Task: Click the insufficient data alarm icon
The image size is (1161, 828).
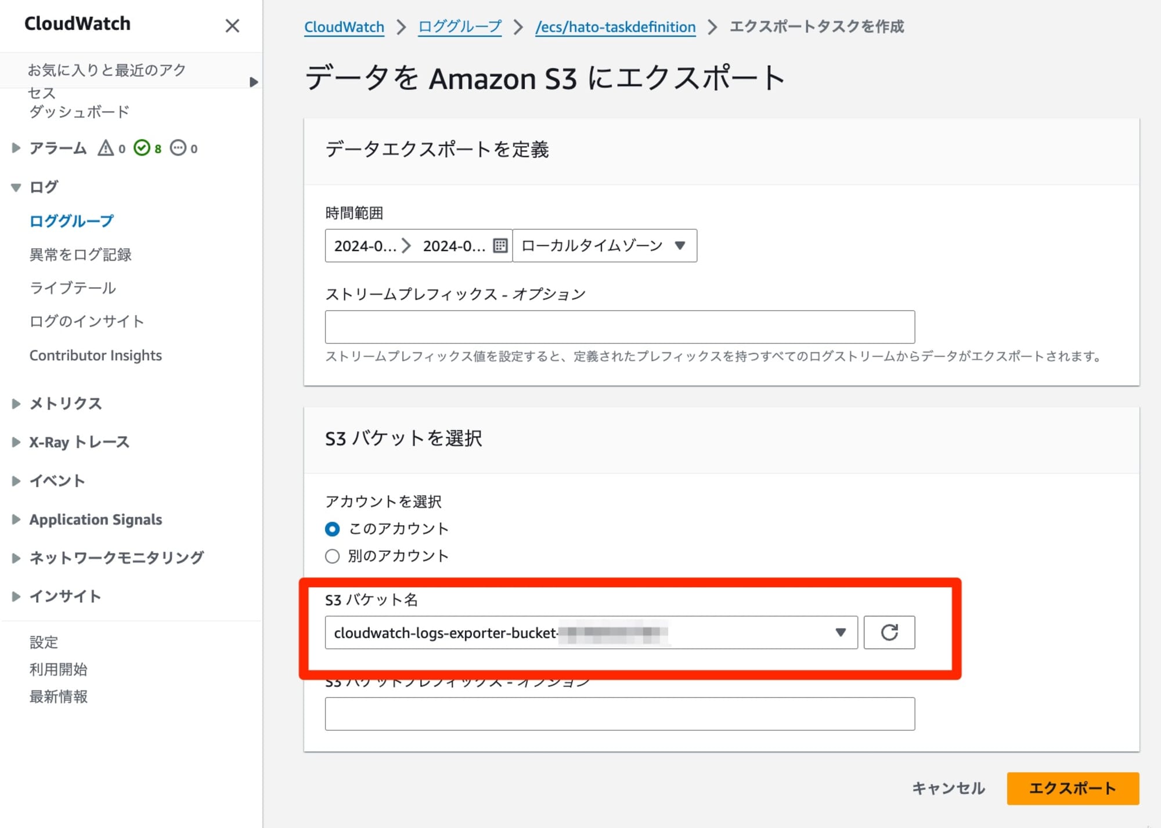Action: (178, 148)
